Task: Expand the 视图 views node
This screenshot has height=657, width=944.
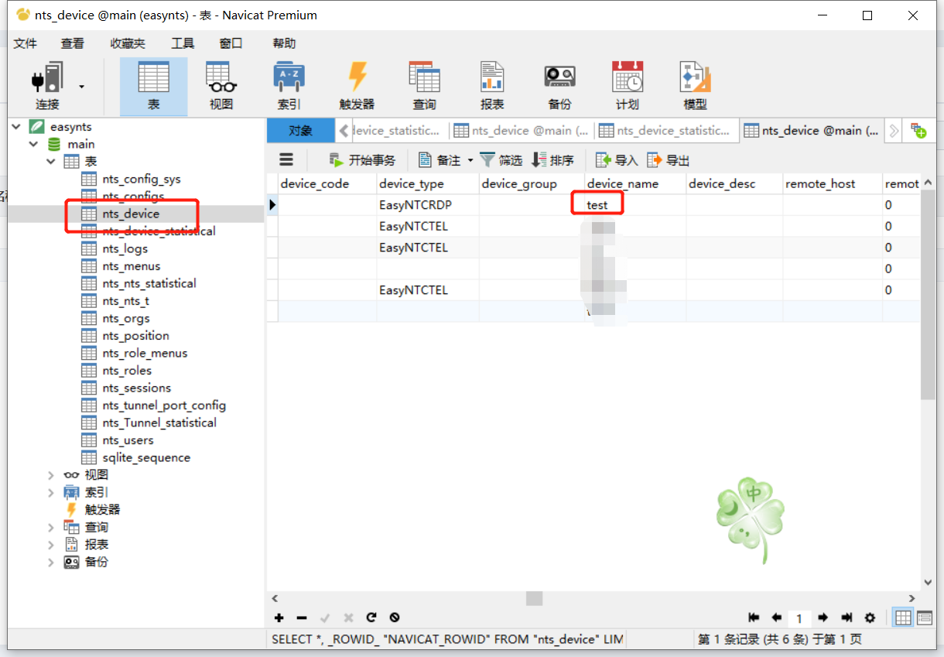Action: point(51,475)
